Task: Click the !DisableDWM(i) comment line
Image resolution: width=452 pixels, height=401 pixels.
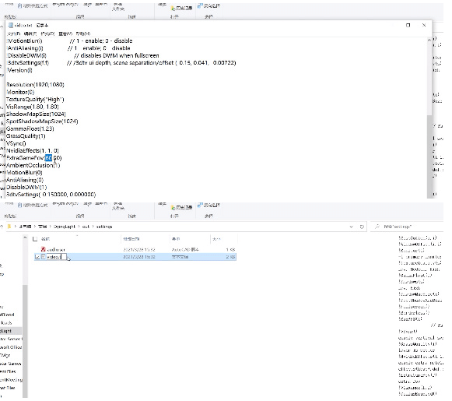Action: tap(83, 56)
